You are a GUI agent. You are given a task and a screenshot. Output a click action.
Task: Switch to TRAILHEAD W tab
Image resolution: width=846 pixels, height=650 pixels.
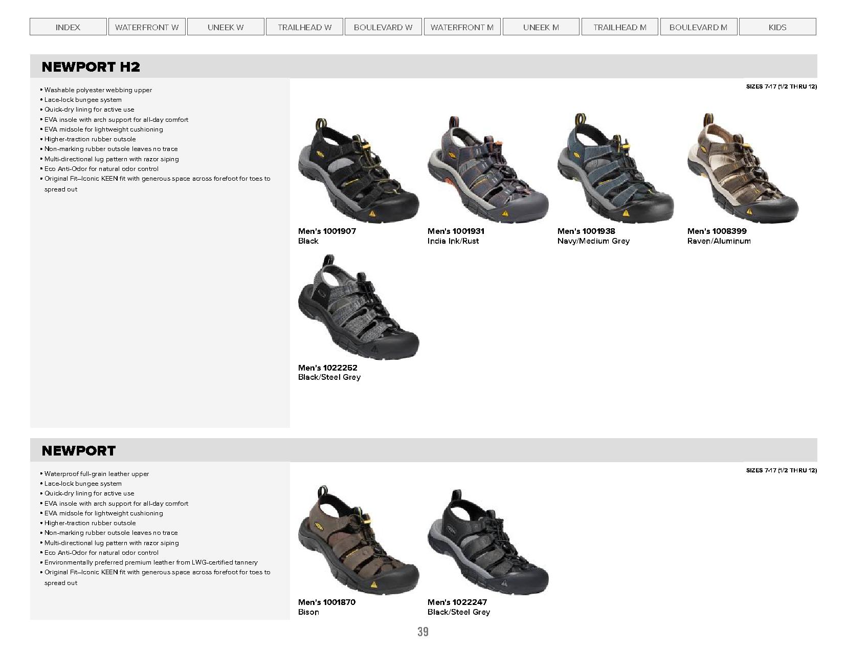tap(304, 27)
